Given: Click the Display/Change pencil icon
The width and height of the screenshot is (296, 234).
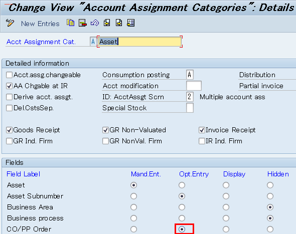Looking at the screenshot, I should point(10,23).
